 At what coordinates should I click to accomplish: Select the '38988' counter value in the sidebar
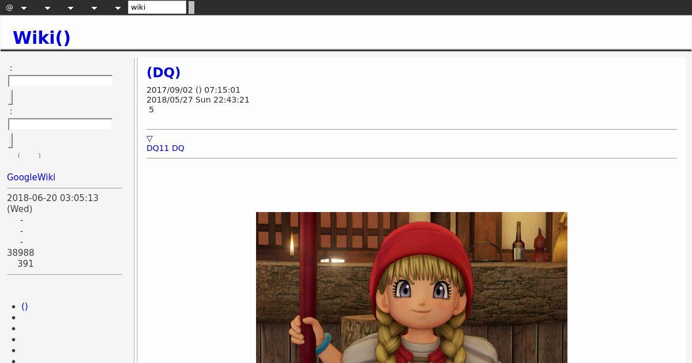(x=21, y=252)
